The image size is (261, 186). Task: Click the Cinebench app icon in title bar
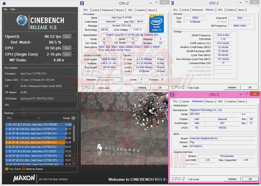4,3
